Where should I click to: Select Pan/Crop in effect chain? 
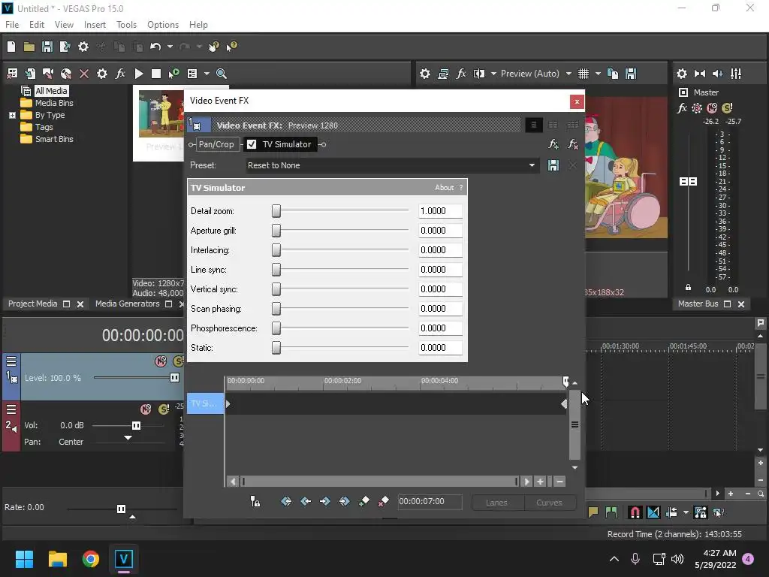(x=216, y=144)
